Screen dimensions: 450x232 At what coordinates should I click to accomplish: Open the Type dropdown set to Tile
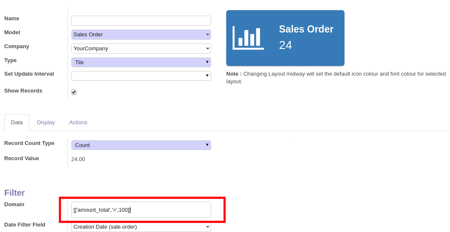click(x=141, y=62)
